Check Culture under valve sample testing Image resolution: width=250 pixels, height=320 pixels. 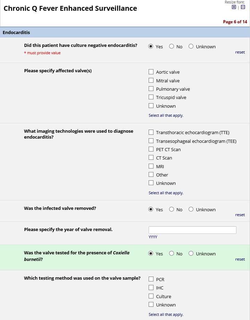[151, 296]
